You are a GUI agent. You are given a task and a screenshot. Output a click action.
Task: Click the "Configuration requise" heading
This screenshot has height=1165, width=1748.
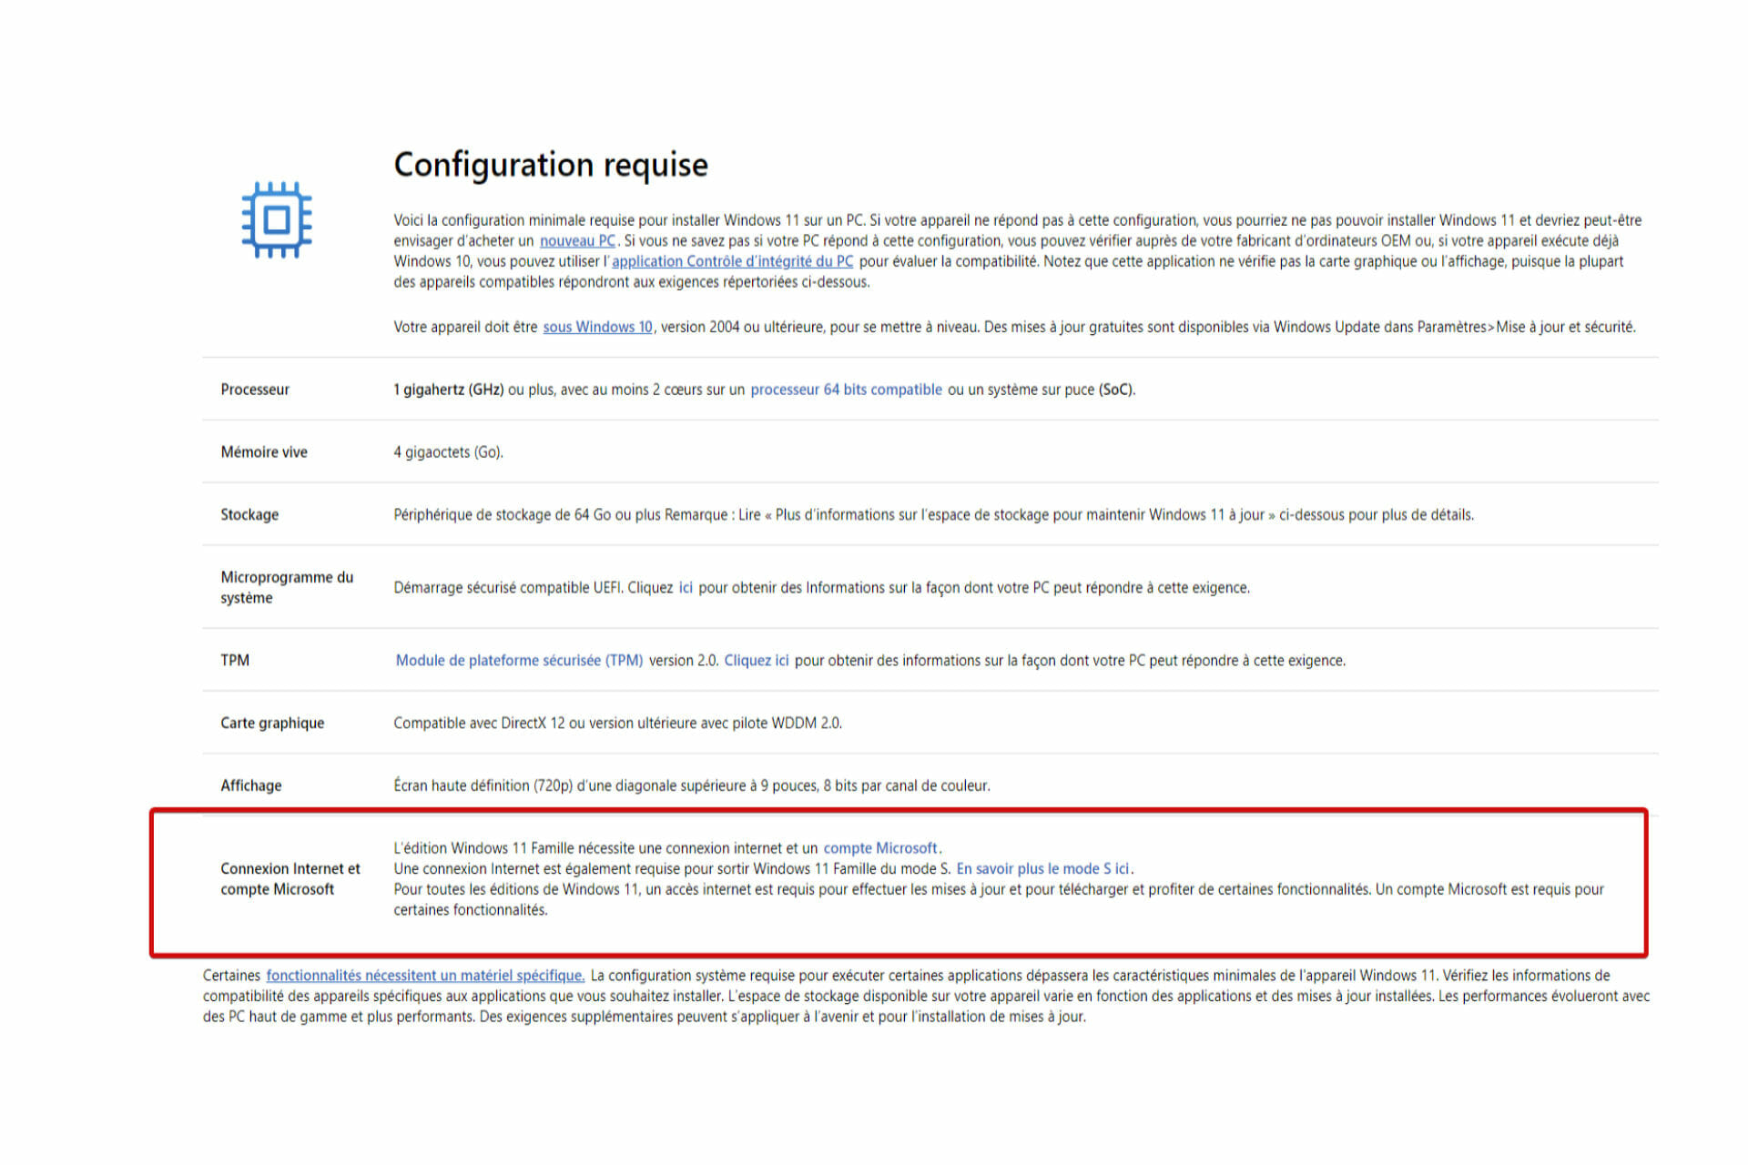tap(551, 165)
